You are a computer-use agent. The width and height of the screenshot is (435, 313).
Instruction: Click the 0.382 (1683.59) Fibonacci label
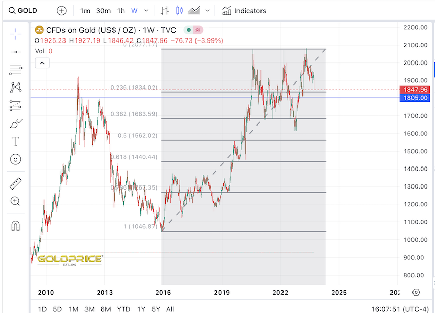point(134,114)
